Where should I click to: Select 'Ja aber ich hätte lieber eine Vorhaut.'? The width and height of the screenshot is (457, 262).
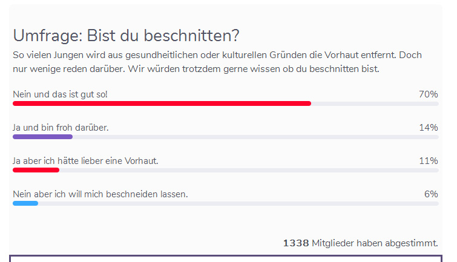tap(85, 160)
